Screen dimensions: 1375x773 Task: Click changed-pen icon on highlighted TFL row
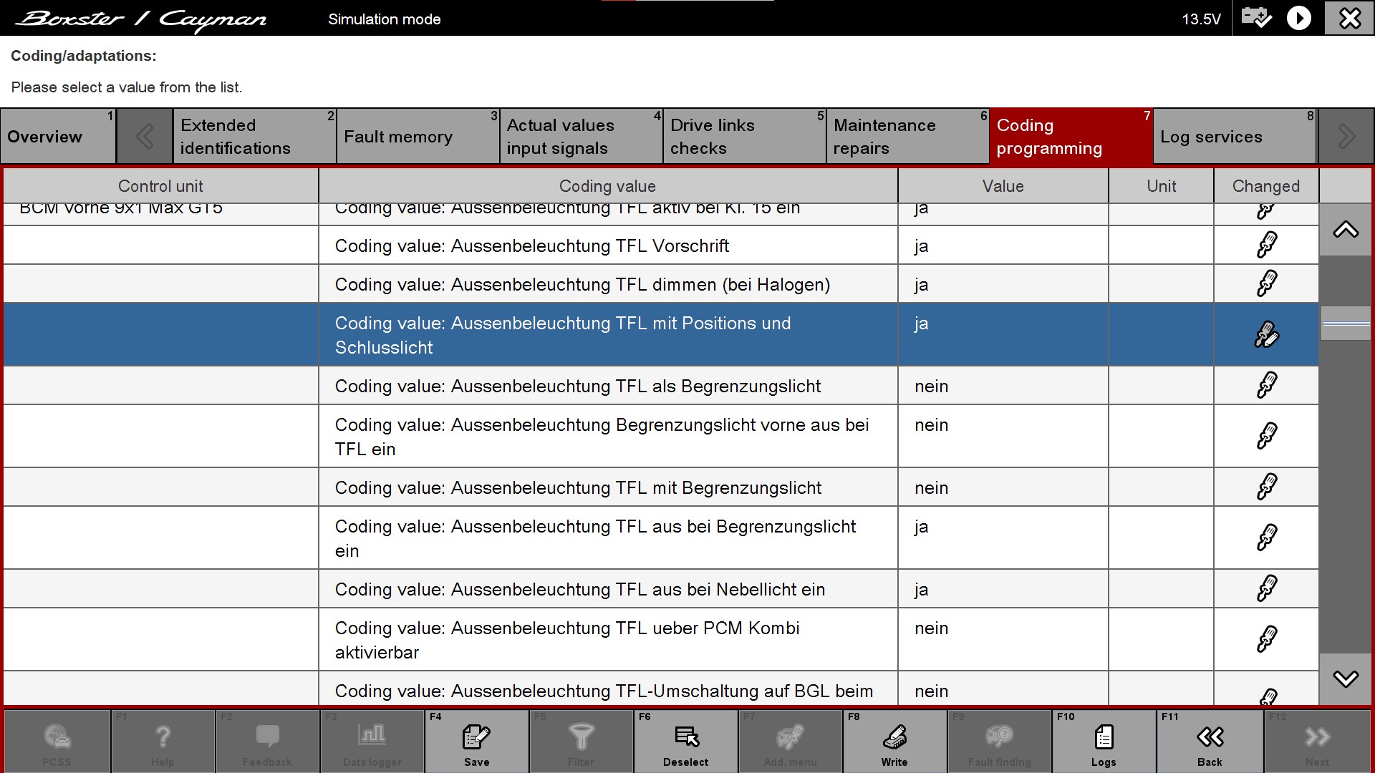click(1266, 334)
